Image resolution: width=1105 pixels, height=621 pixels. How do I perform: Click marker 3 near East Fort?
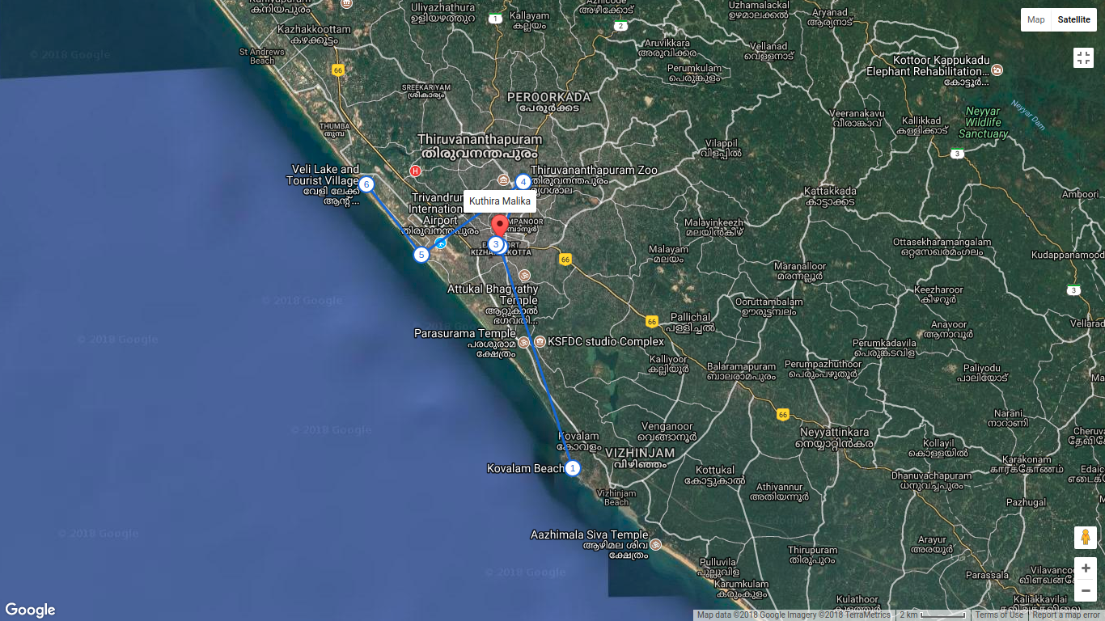[x=496, y=244]
